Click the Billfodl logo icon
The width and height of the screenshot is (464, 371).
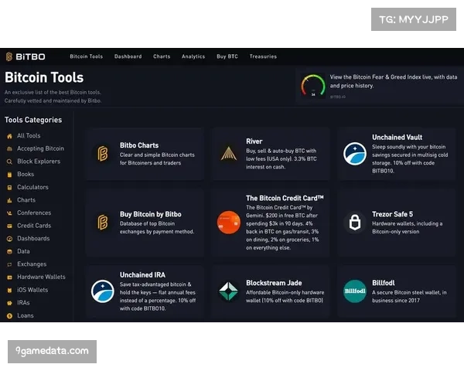(355, 291)
